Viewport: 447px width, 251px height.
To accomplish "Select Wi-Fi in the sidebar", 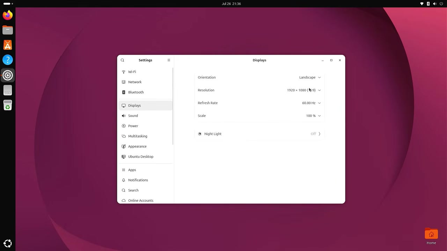I will tap(146, 72).
